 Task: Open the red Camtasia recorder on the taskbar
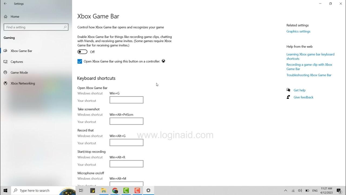point(137,191)
